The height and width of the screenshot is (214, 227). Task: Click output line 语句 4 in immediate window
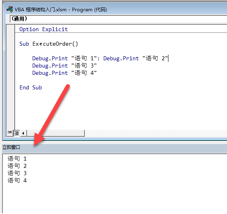click(17, 180)
